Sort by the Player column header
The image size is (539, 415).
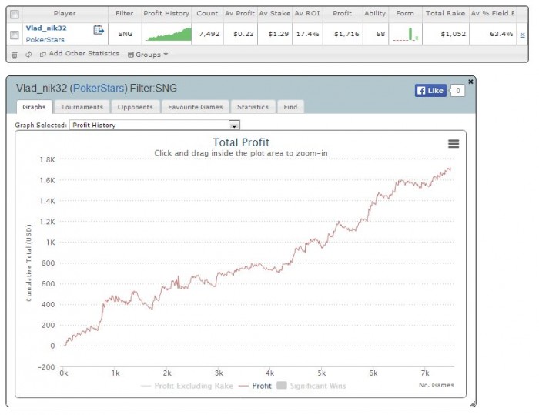[65, 13]
